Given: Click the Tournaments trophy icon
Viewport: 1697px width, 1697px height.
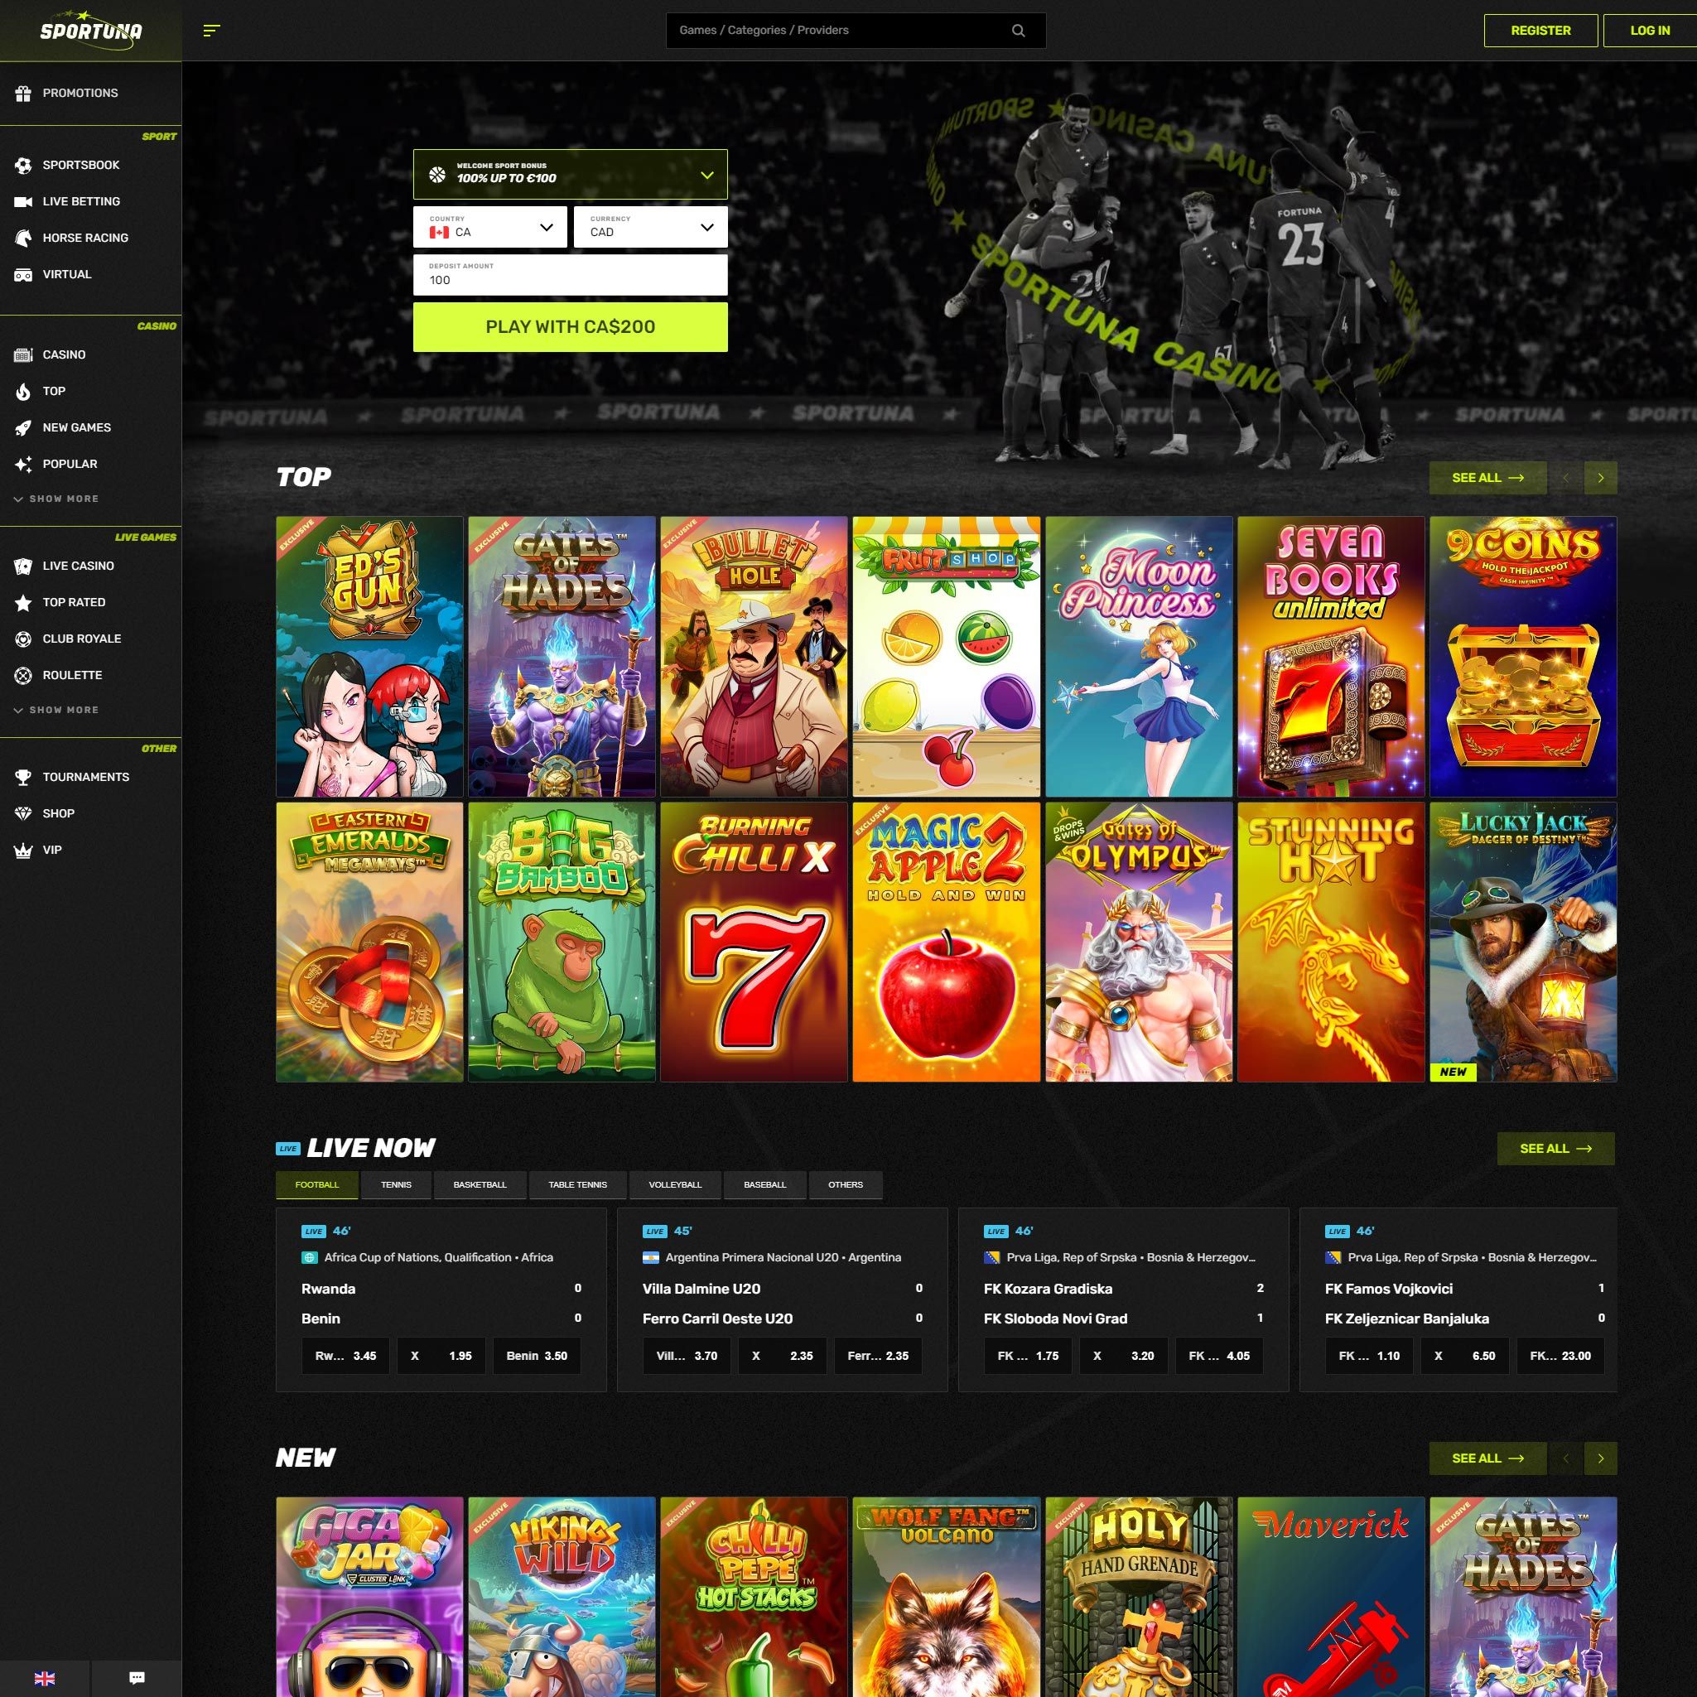Looking at the screenshot, I should tap(24, 778).
